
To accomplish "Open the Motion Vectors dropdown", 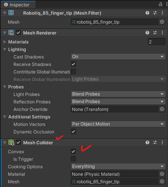I will point(118,124).
